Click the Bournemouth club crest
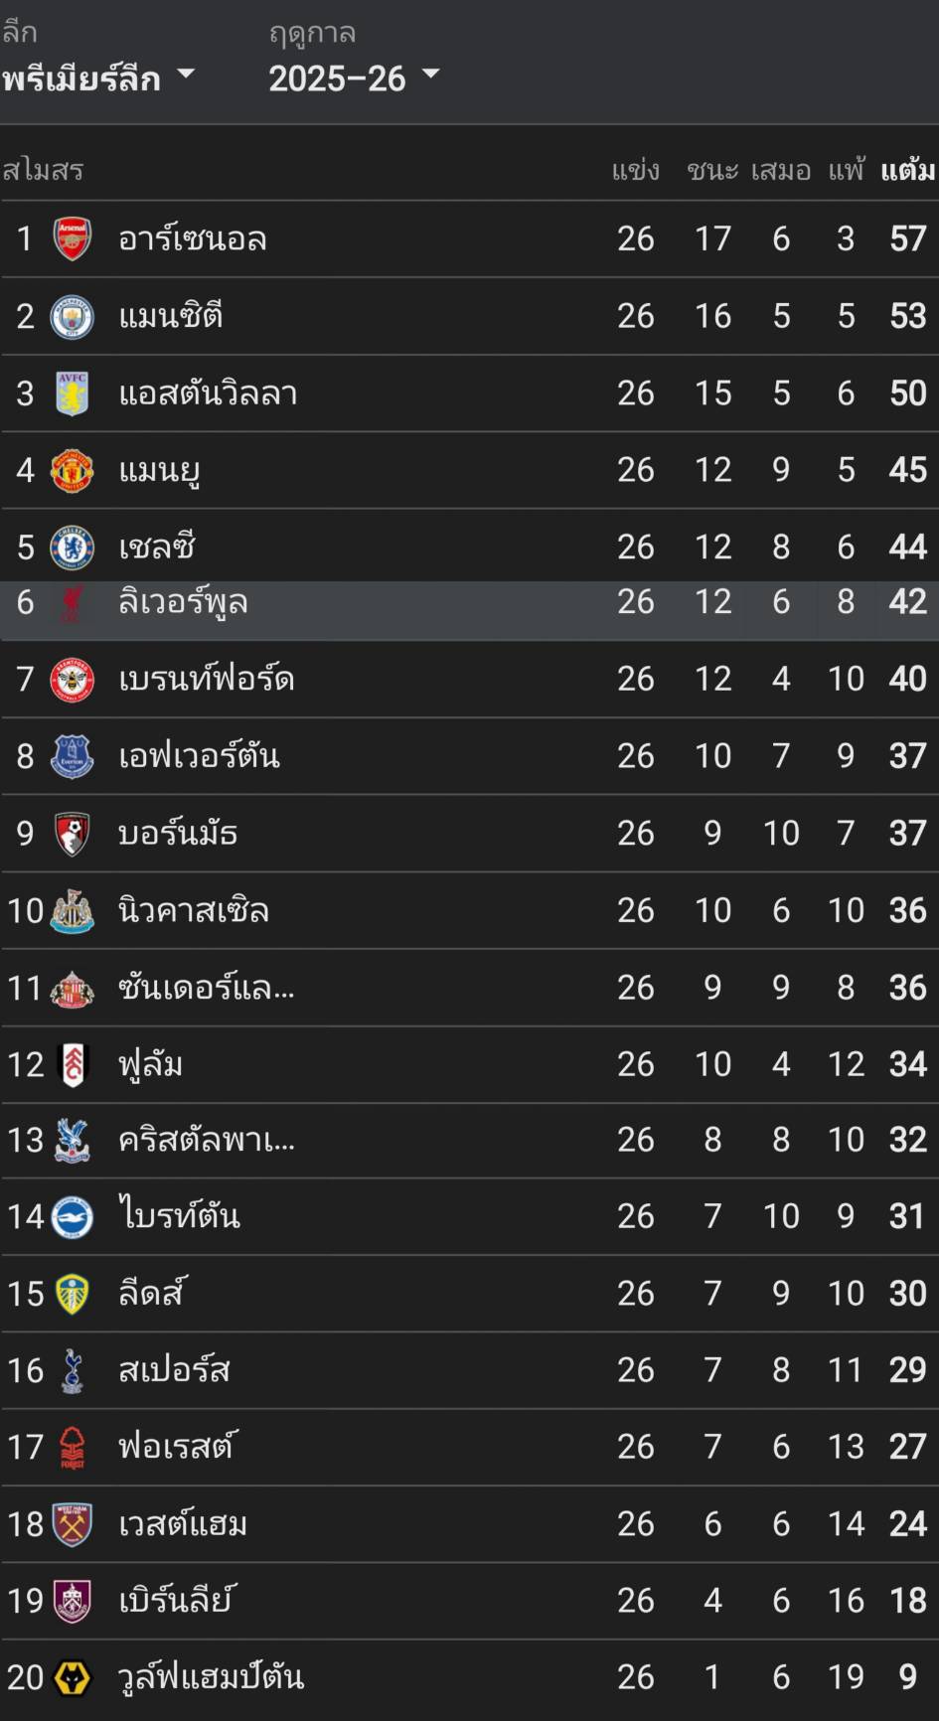This screenshot has height=1721, width=939. [x=73, y=834]
